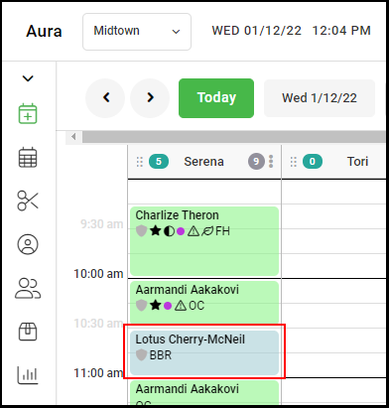Open the new appointment calendar-plus icon

click(x=28, y=114)
